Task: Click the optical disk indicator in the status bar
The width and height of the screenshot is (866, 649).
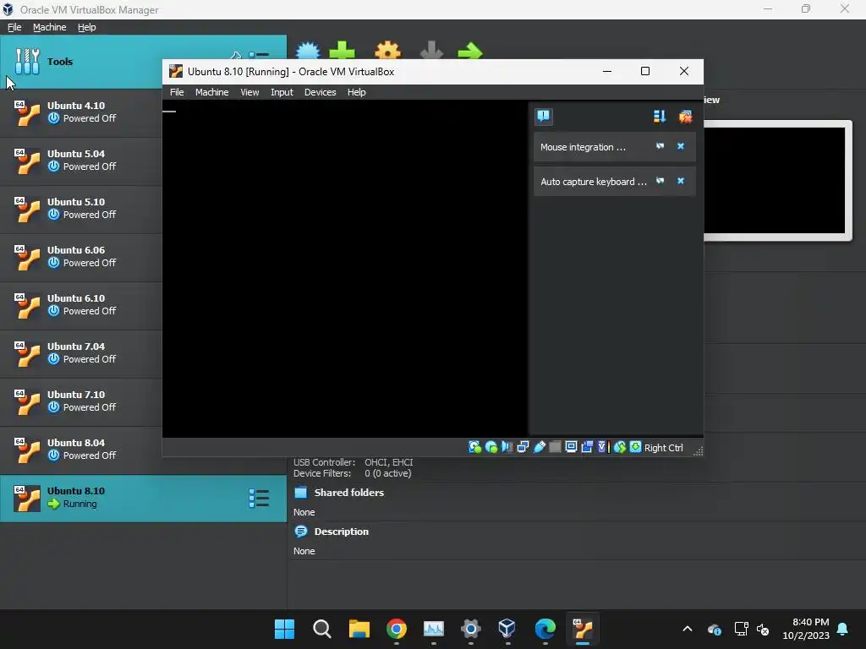Action: coord(491,447)
